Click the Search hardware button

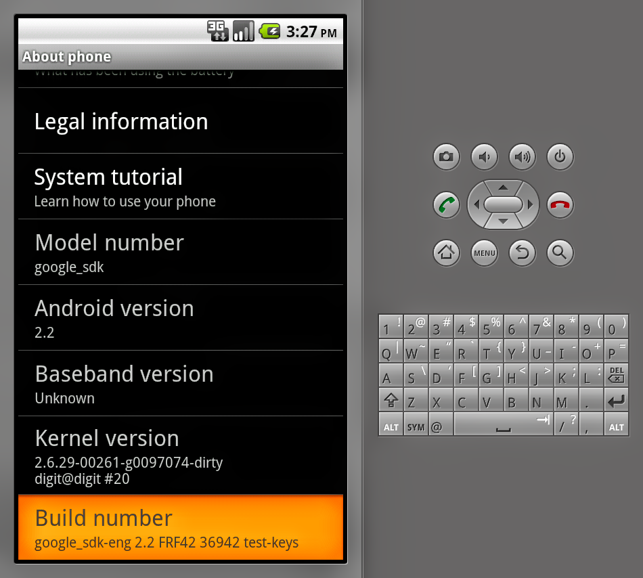pyautogui.click(x=560, y=252)
